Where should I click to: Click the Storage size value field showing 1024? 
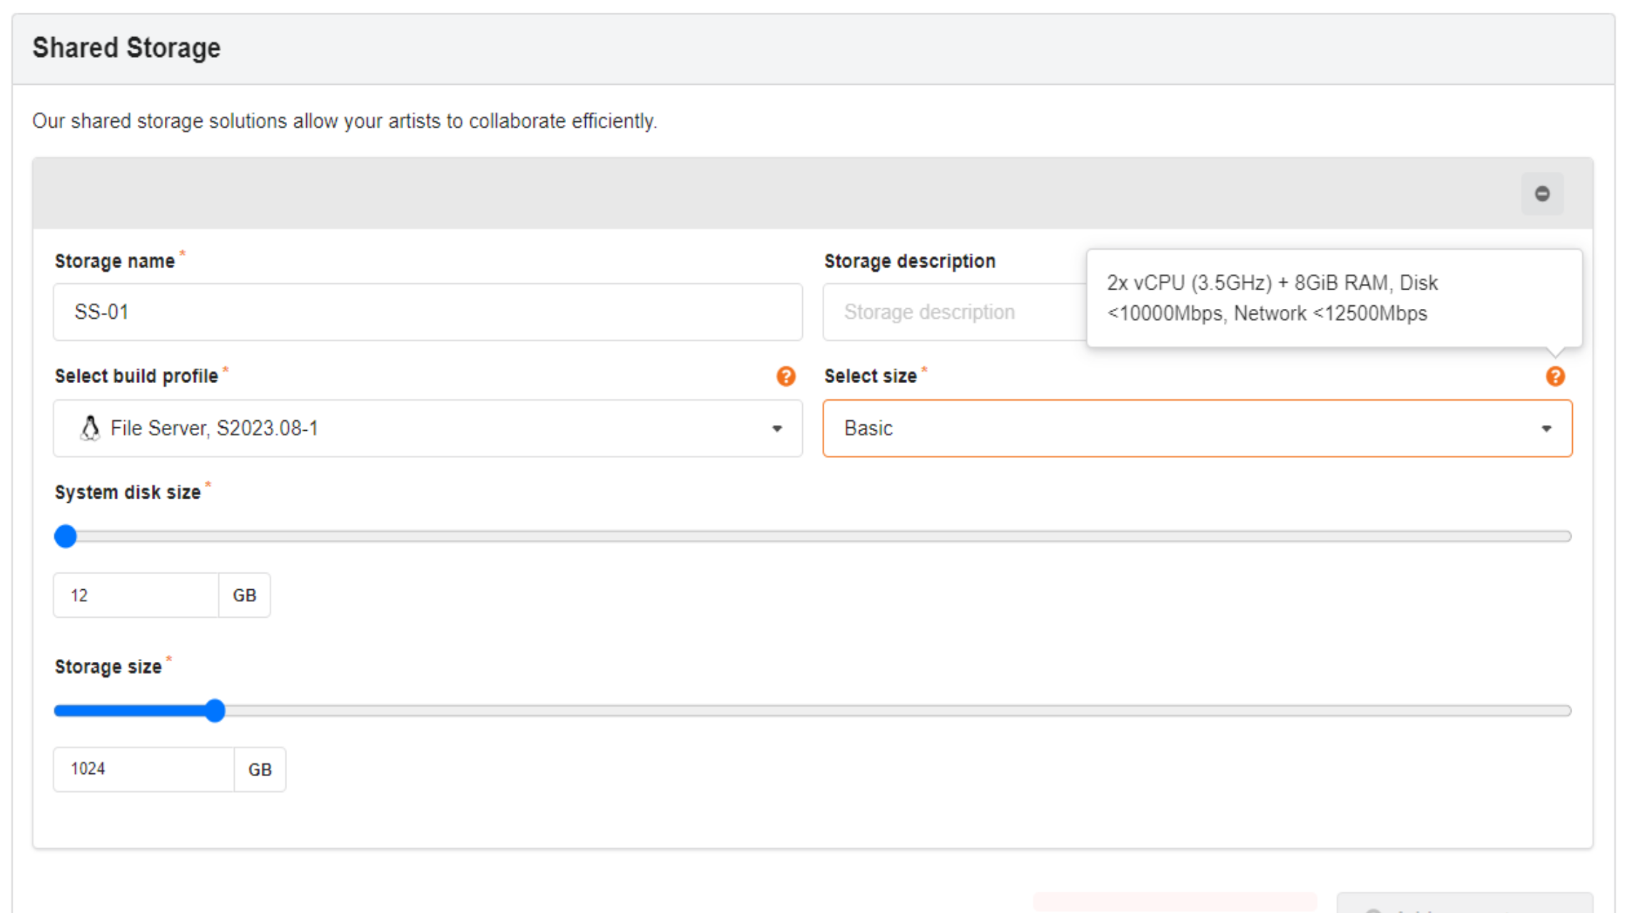[x=143, y=769]
